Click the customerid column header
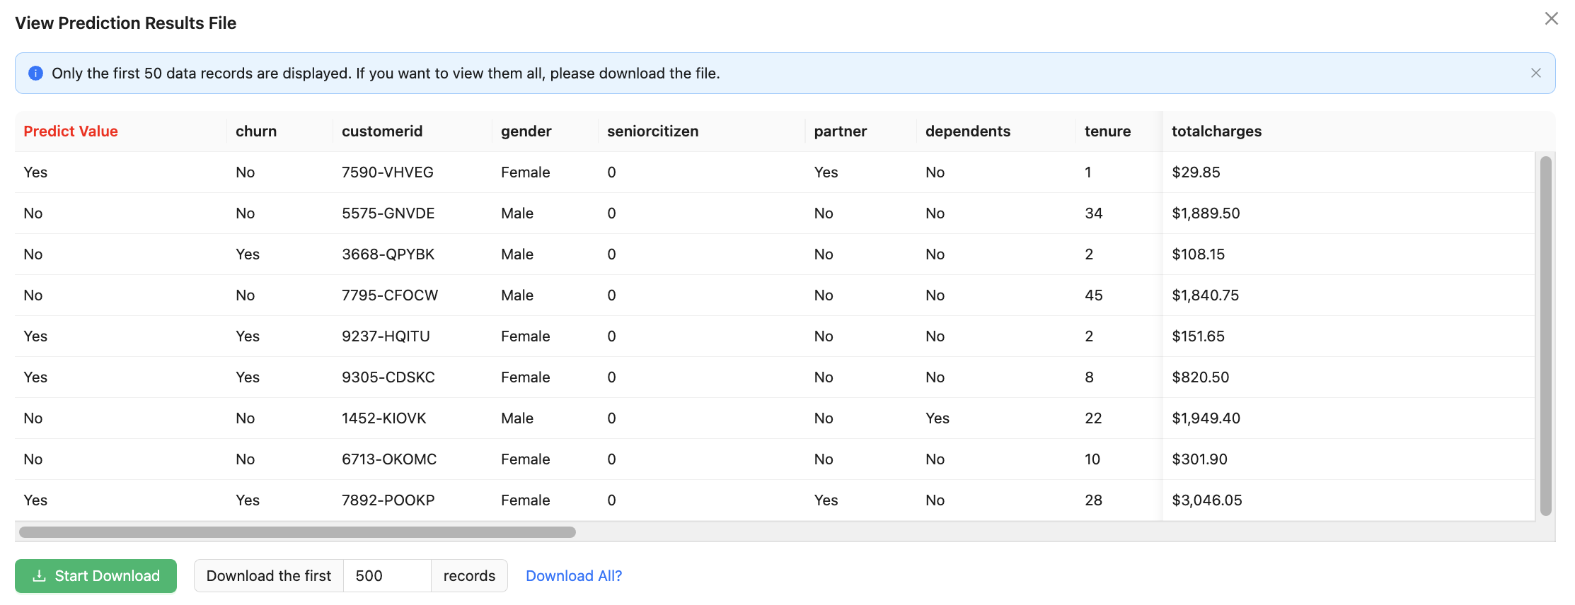The height and width of the screenshot is (605, 1575). click(382, 131)
